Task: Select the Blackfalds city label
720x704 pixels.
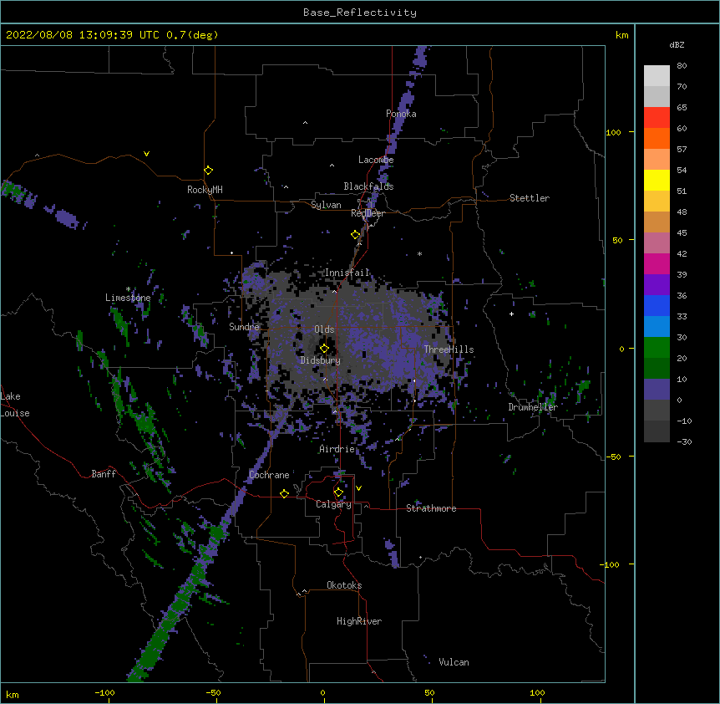Action: point(368,186)
